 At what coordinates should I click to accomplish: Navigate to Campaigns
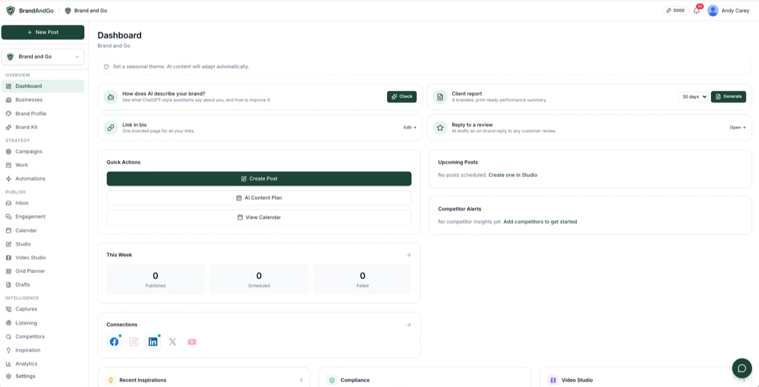43,152
